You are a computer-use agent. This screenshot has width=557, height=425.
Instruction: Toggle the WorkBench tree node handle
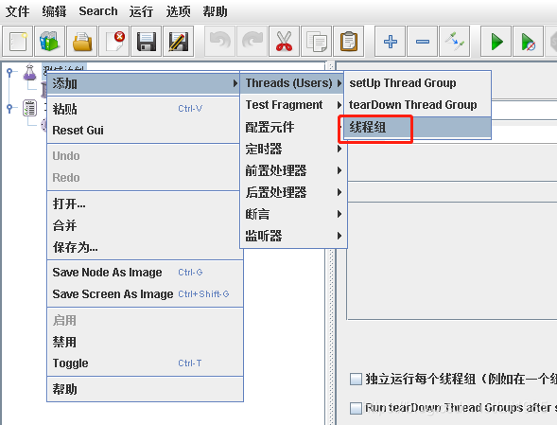[x=9, y=108]
